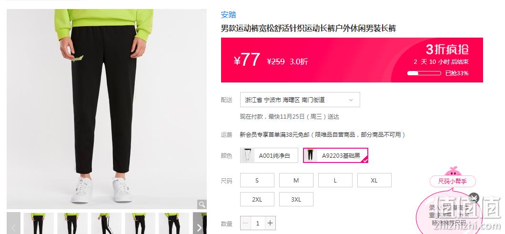
Task: Select the first product thumbnail
Action: (39, 223)
